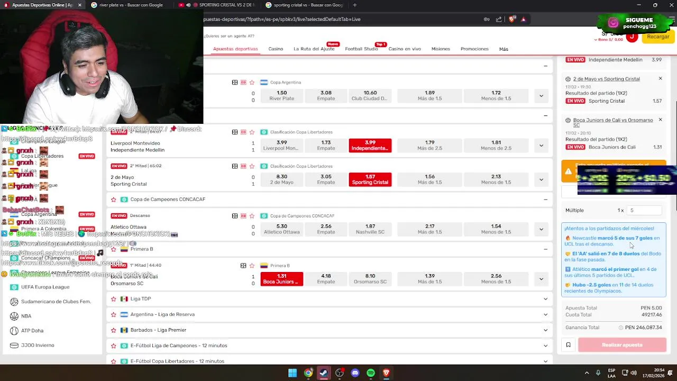Screen dimensions: 677x381
Task: Star the Argentina - Liga de Reserva league
Action: (x=113, y=314)
